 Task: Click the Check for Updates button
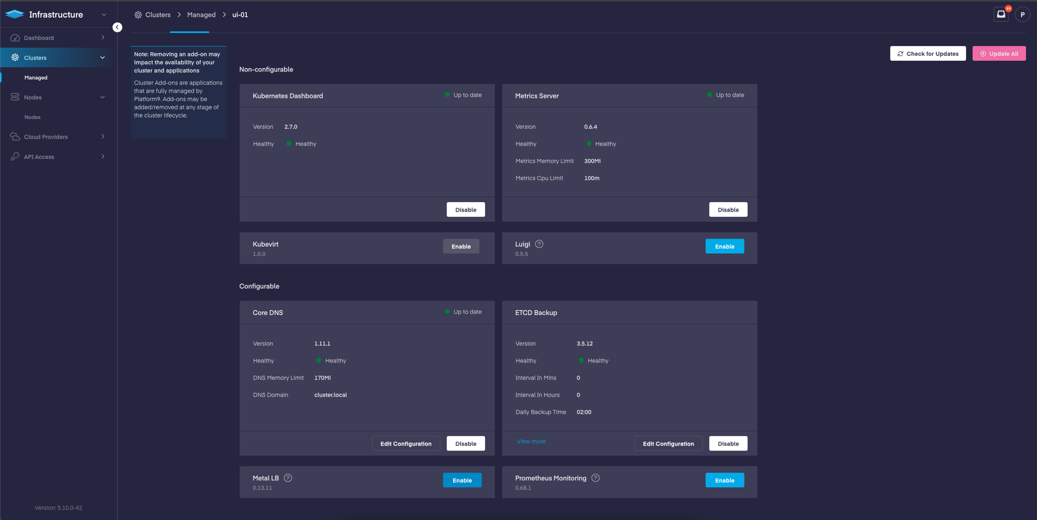[x=927, y=54]
